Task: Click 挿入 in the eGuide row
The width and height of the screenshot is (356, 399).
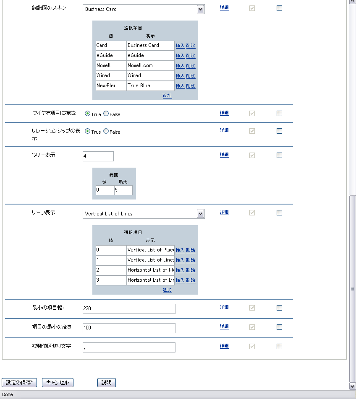Action: 180,55
